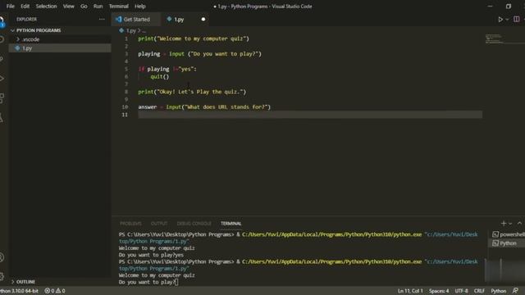
Task: Open the File menu
Action: pos(11,6)
